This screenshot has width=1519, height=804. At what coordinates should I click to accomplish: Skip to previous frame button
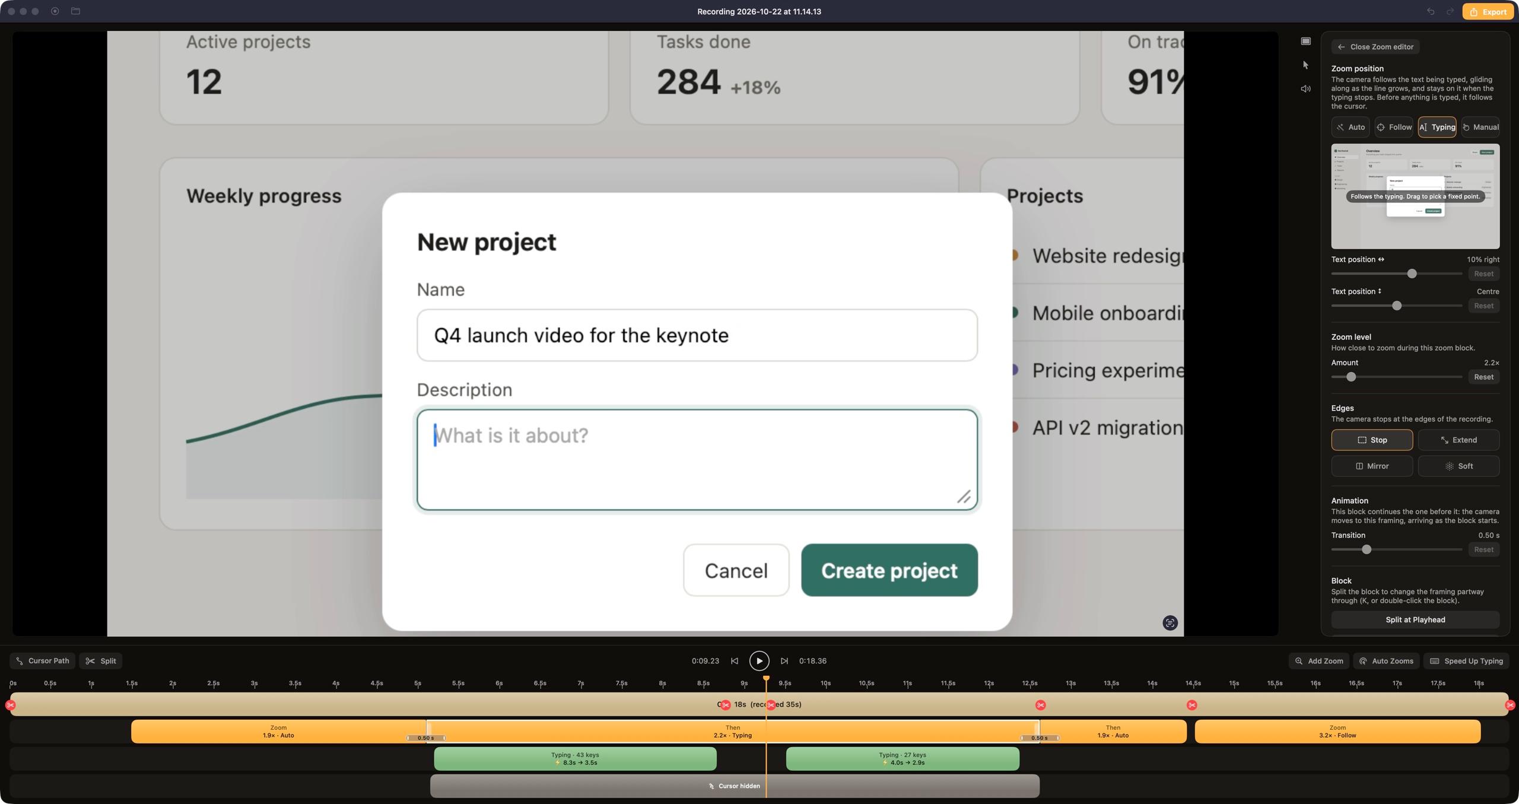(735, 660)
